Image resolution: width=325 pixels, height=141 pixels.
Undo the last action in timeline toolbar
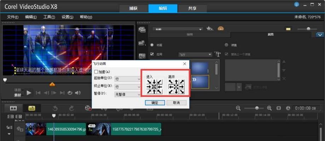pyautogui.click(x=55, y=108)
